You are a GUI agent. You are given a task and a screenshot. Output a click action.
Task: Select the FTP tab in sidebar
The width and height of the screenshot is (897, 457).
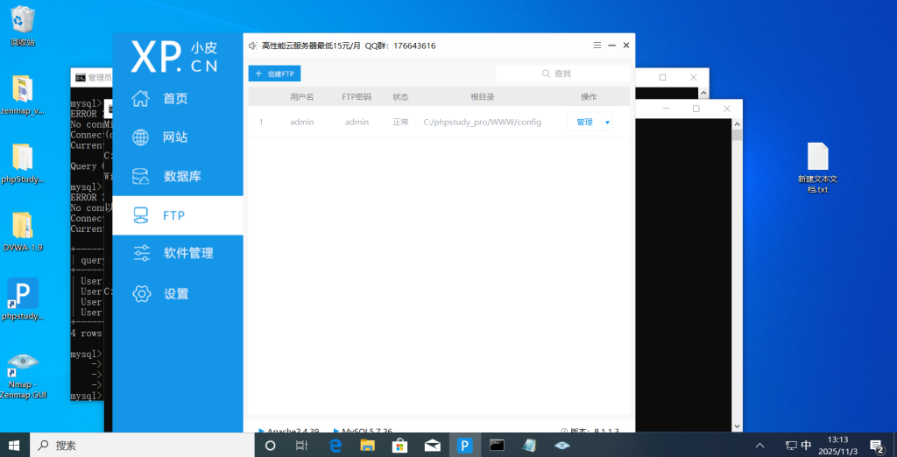click(x=175, y=215)
